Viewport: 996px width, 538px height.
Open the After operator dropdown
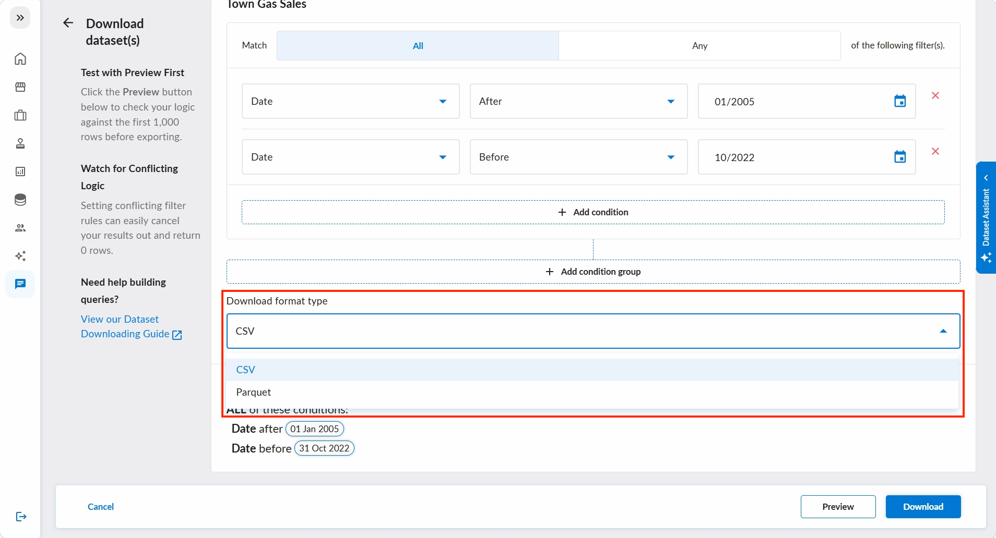(x=578, y=101)
